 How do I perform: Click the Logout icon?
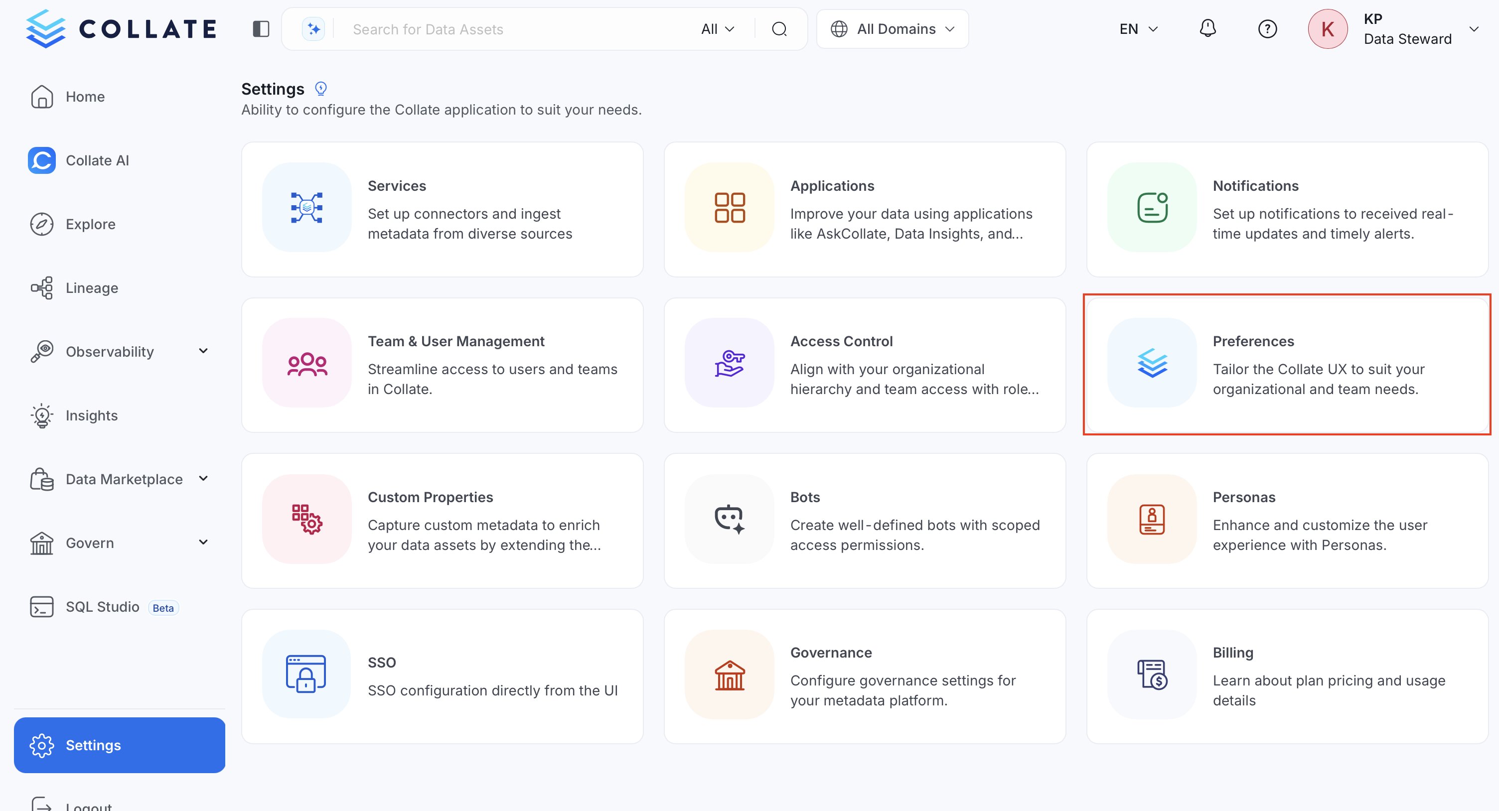42,804
